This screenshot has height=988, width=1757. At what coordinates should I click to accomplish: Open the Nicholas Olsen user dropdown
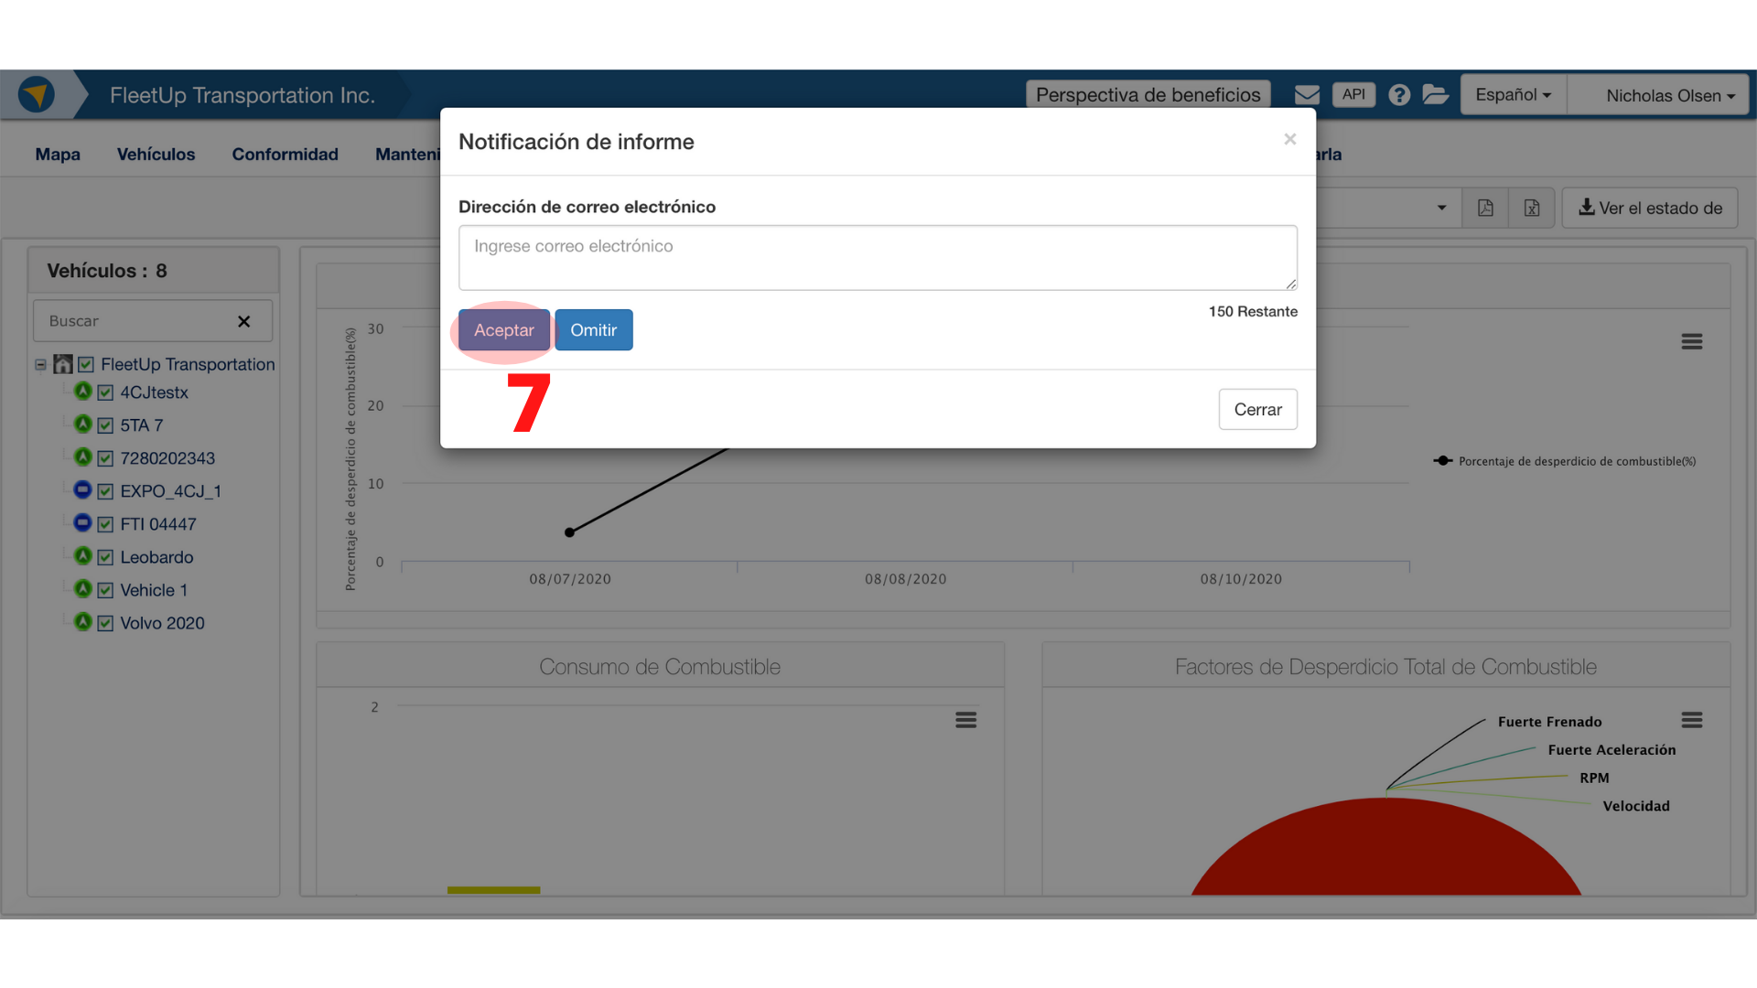coord(1659,95)
